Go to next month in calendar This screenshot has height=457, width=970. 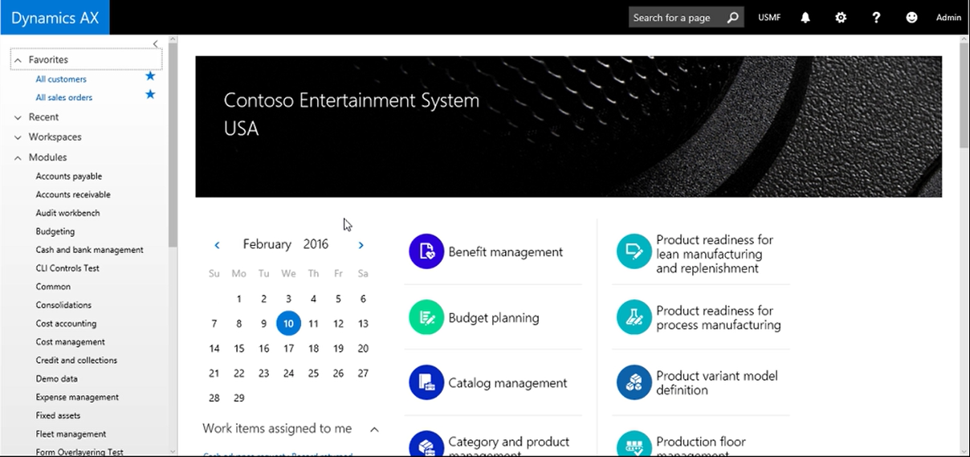[361, 245]
